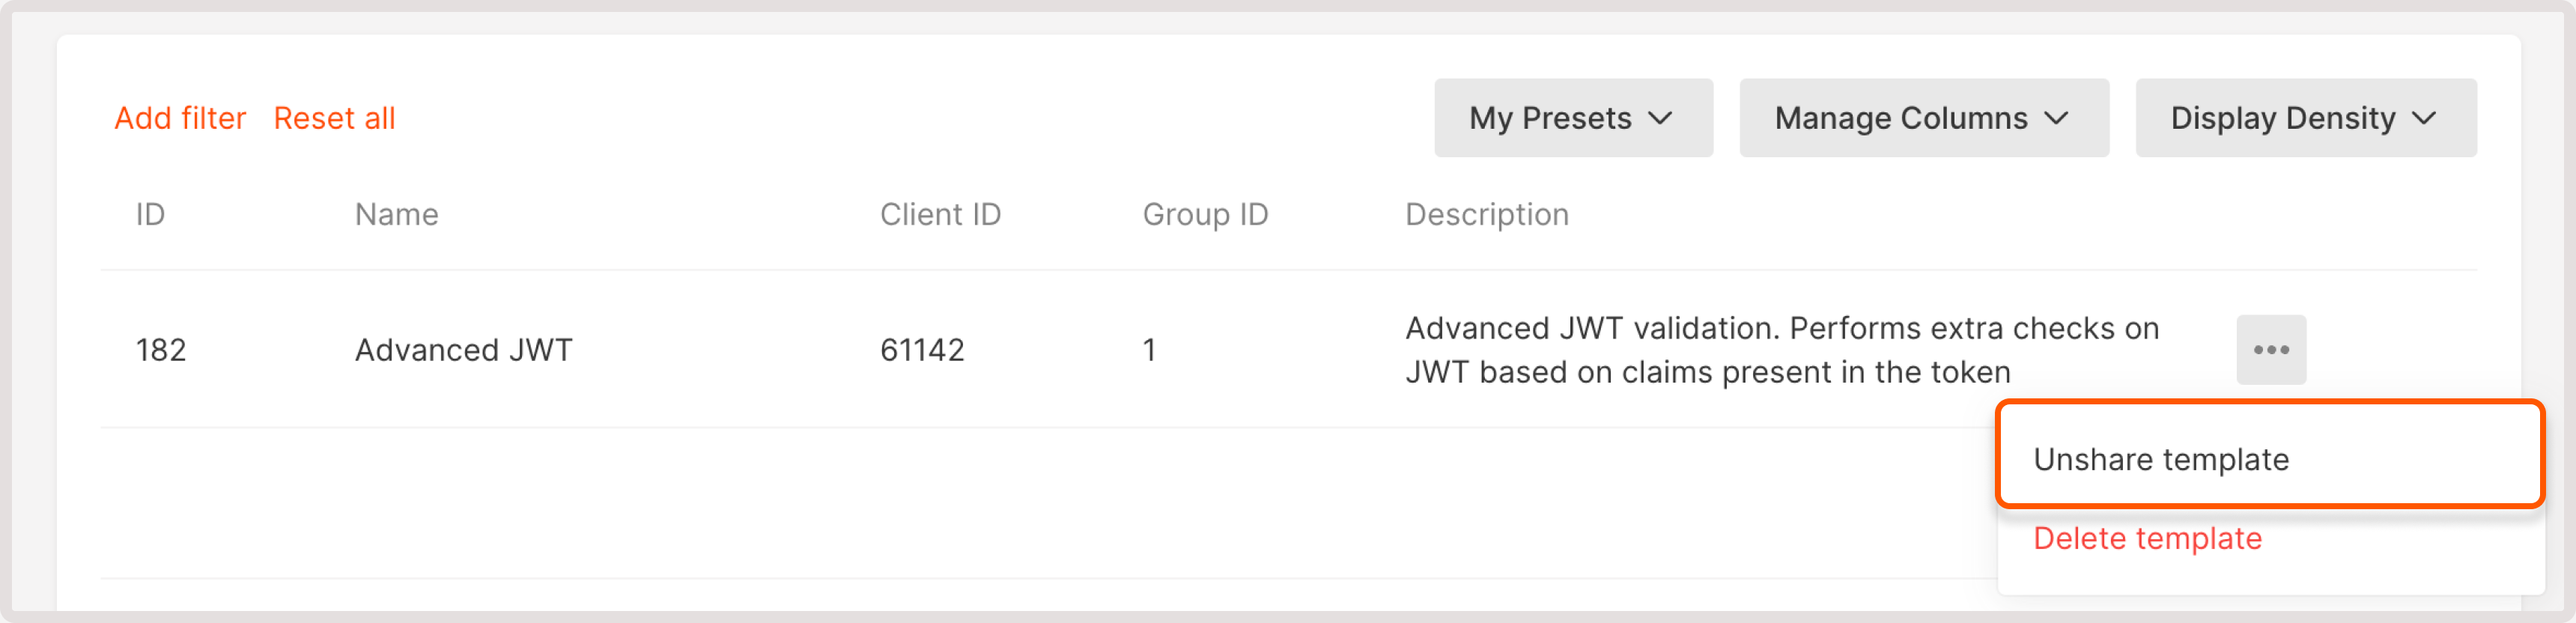Image resolution: width=2576 pixels, height=623 pixels.
Task: Click the Add filter link
Action: (x=180, y=118)
